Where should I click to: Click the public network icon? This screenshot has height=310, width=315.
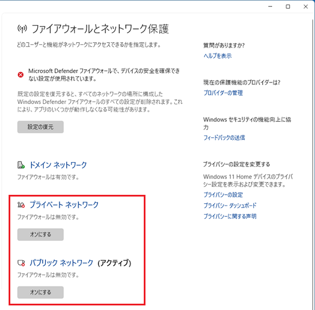pos(21,263)
